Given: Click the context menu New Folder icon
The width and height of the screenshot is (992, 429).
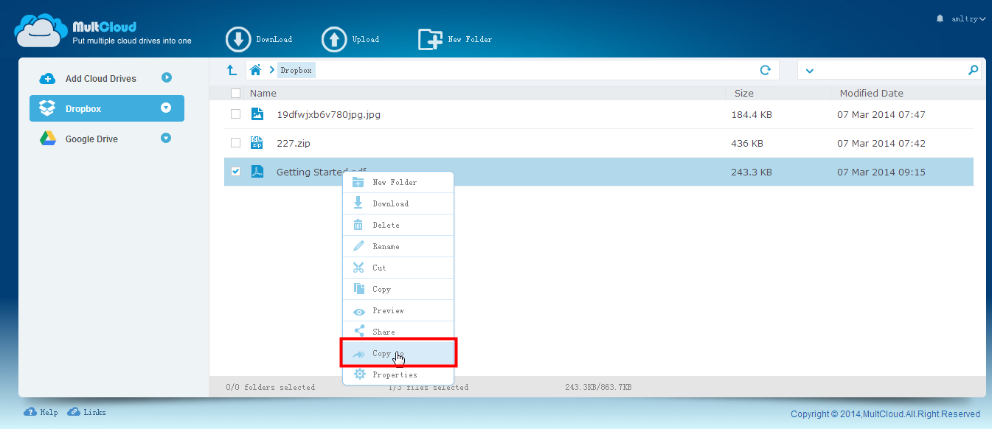Looking at the screenshot, I should (x=359, y=182).
